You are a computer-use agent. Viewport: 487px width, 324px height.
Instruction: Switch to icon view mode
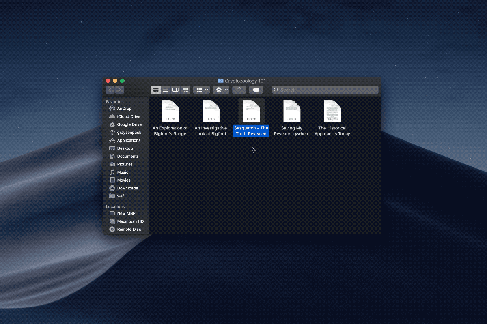point(156,90)
